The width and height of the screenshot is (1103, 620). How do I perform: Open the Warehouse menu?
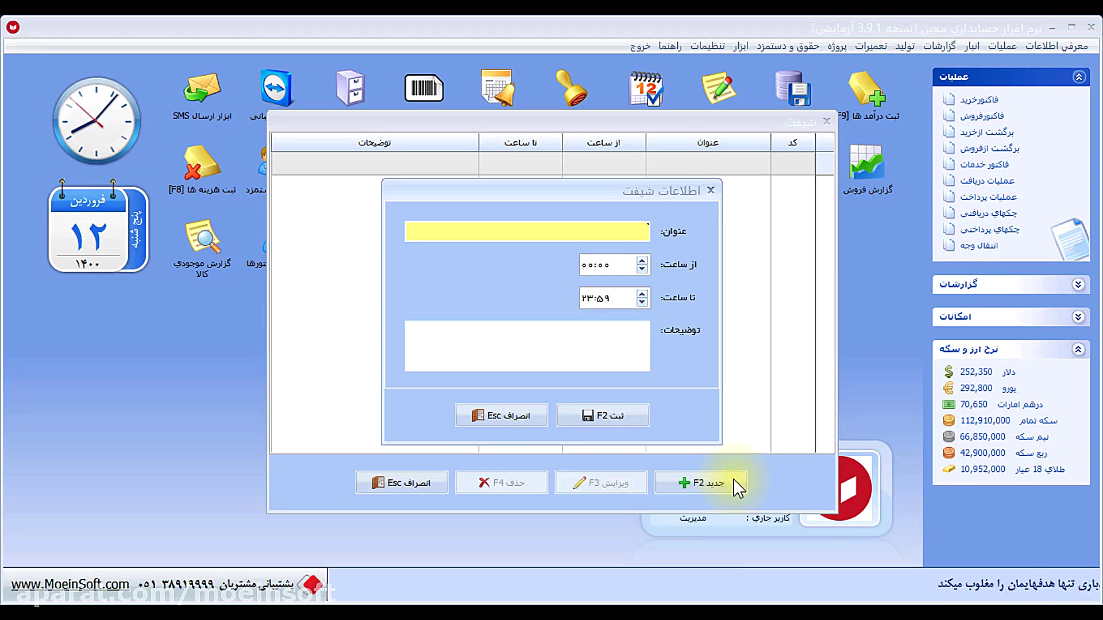(971, 46)
